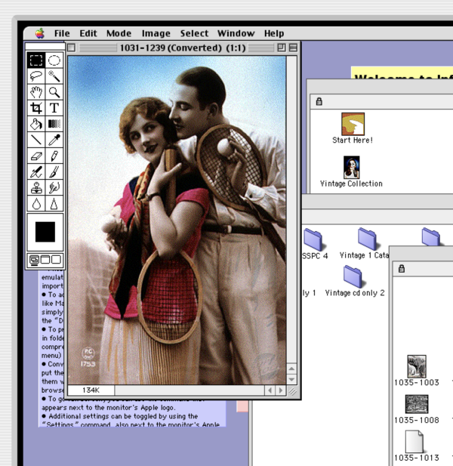Viewport: 453px width, 466px height.
Task: Open the Select menu
Action: [194, 33]
